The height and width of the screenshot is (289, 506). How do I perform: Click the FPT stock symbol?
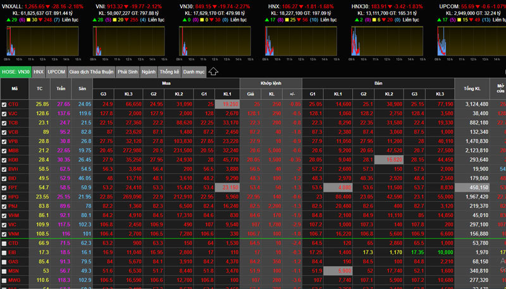14,188
